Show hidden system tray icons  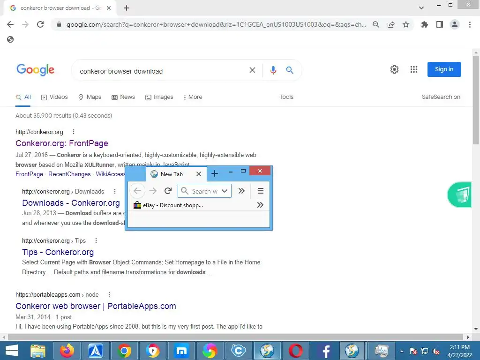pos(402,351)
